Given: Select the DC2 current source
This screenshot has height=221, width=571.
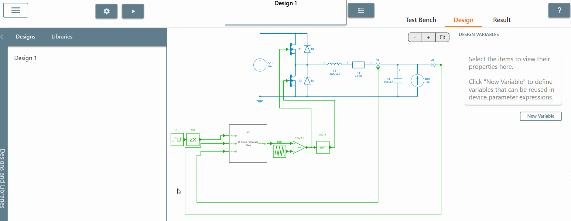Looking at the screenshot, I should pyautogui.click(x=418, y=81).
